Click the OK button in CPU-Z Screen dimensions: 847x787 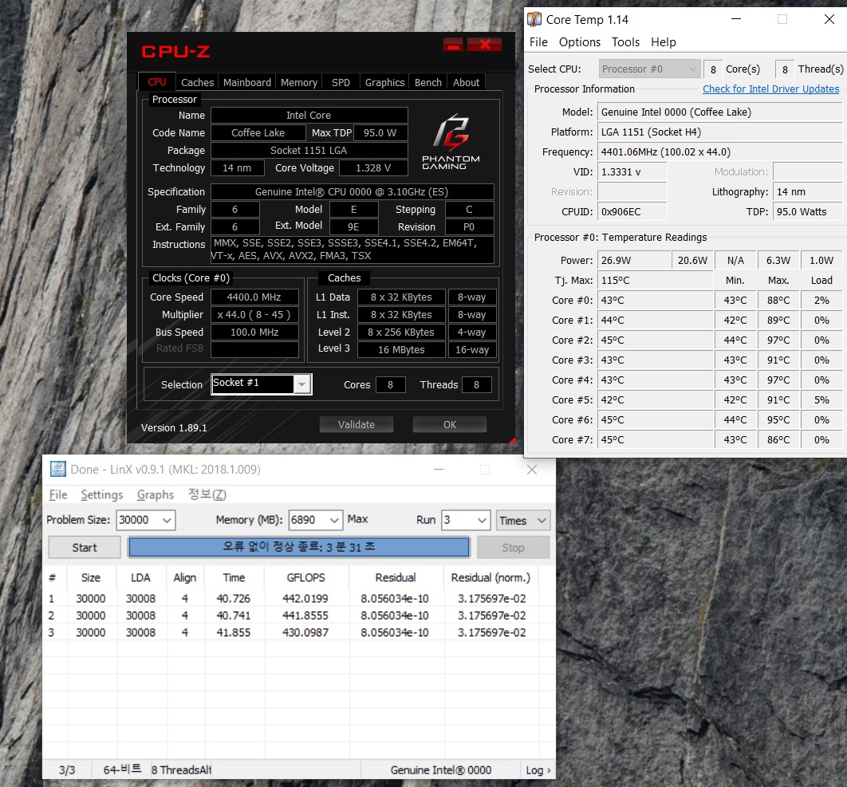[450, 424]
